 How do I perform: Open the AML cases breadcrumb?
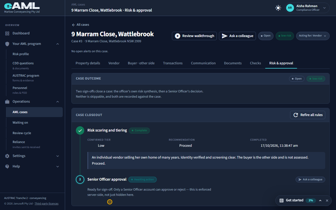point(78,5)
